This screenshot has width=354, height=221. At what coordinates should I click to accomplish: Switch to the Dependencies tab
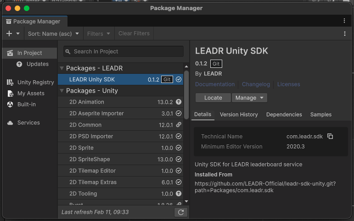pyautogui.click(x=284, y=115)
